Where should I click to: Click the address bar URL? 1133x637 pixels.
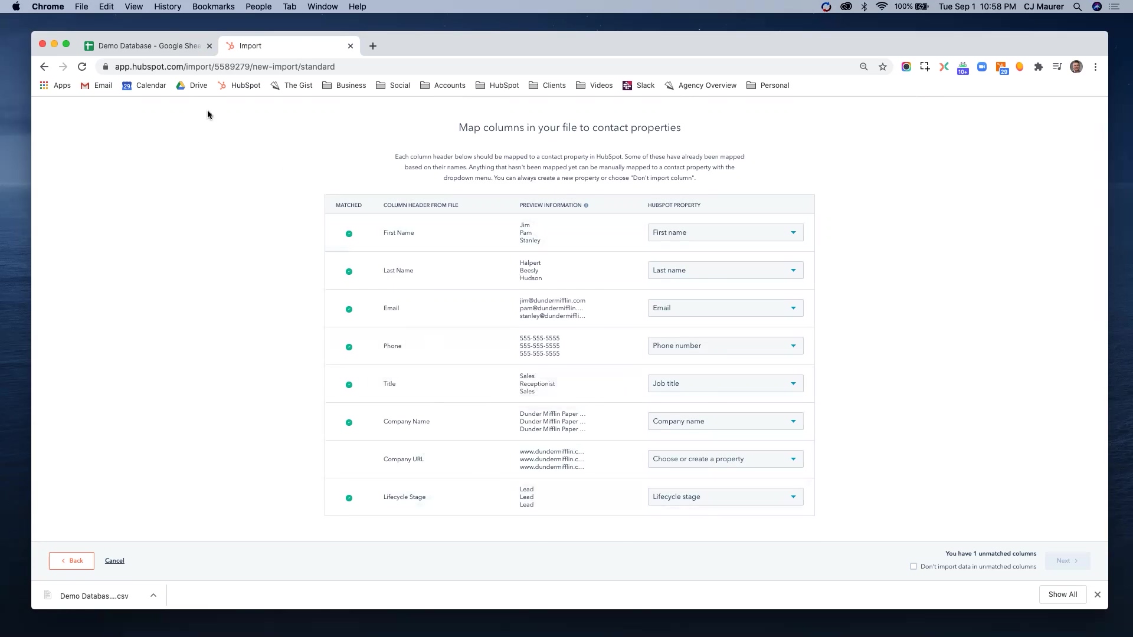click(225, 67)
